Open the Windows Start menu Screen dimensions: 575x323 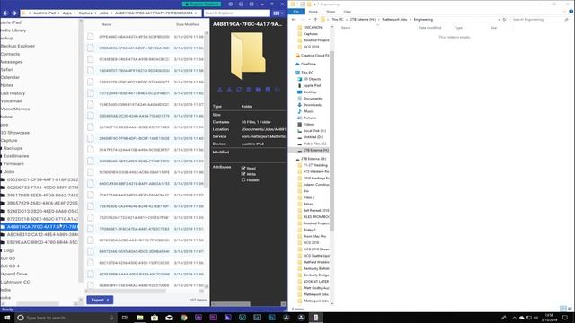point(7,318)
